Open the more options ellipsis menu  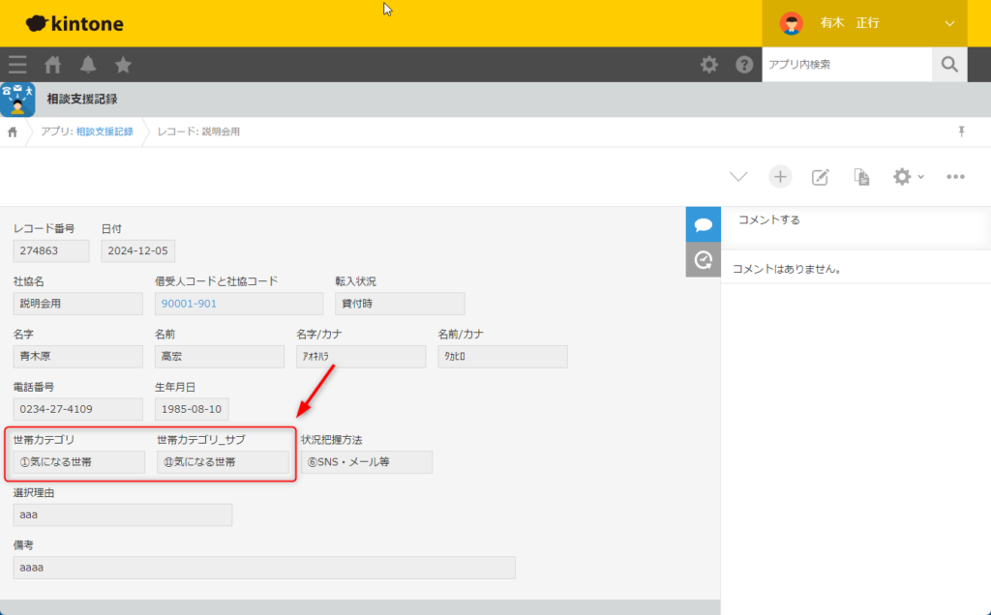point(955,177)
